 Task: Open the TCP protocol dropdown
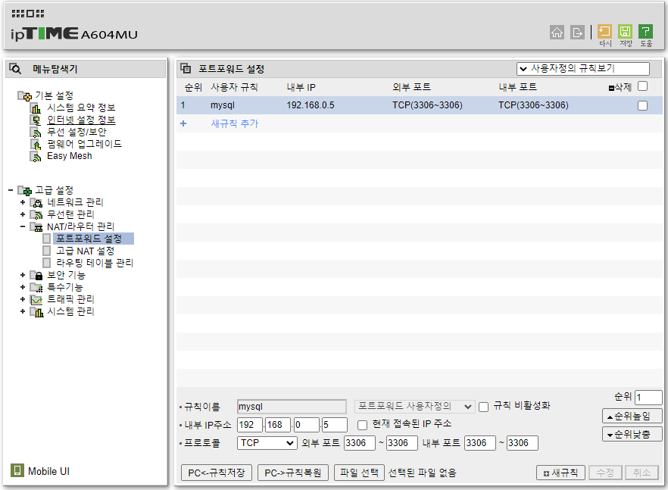pos(267,443)
